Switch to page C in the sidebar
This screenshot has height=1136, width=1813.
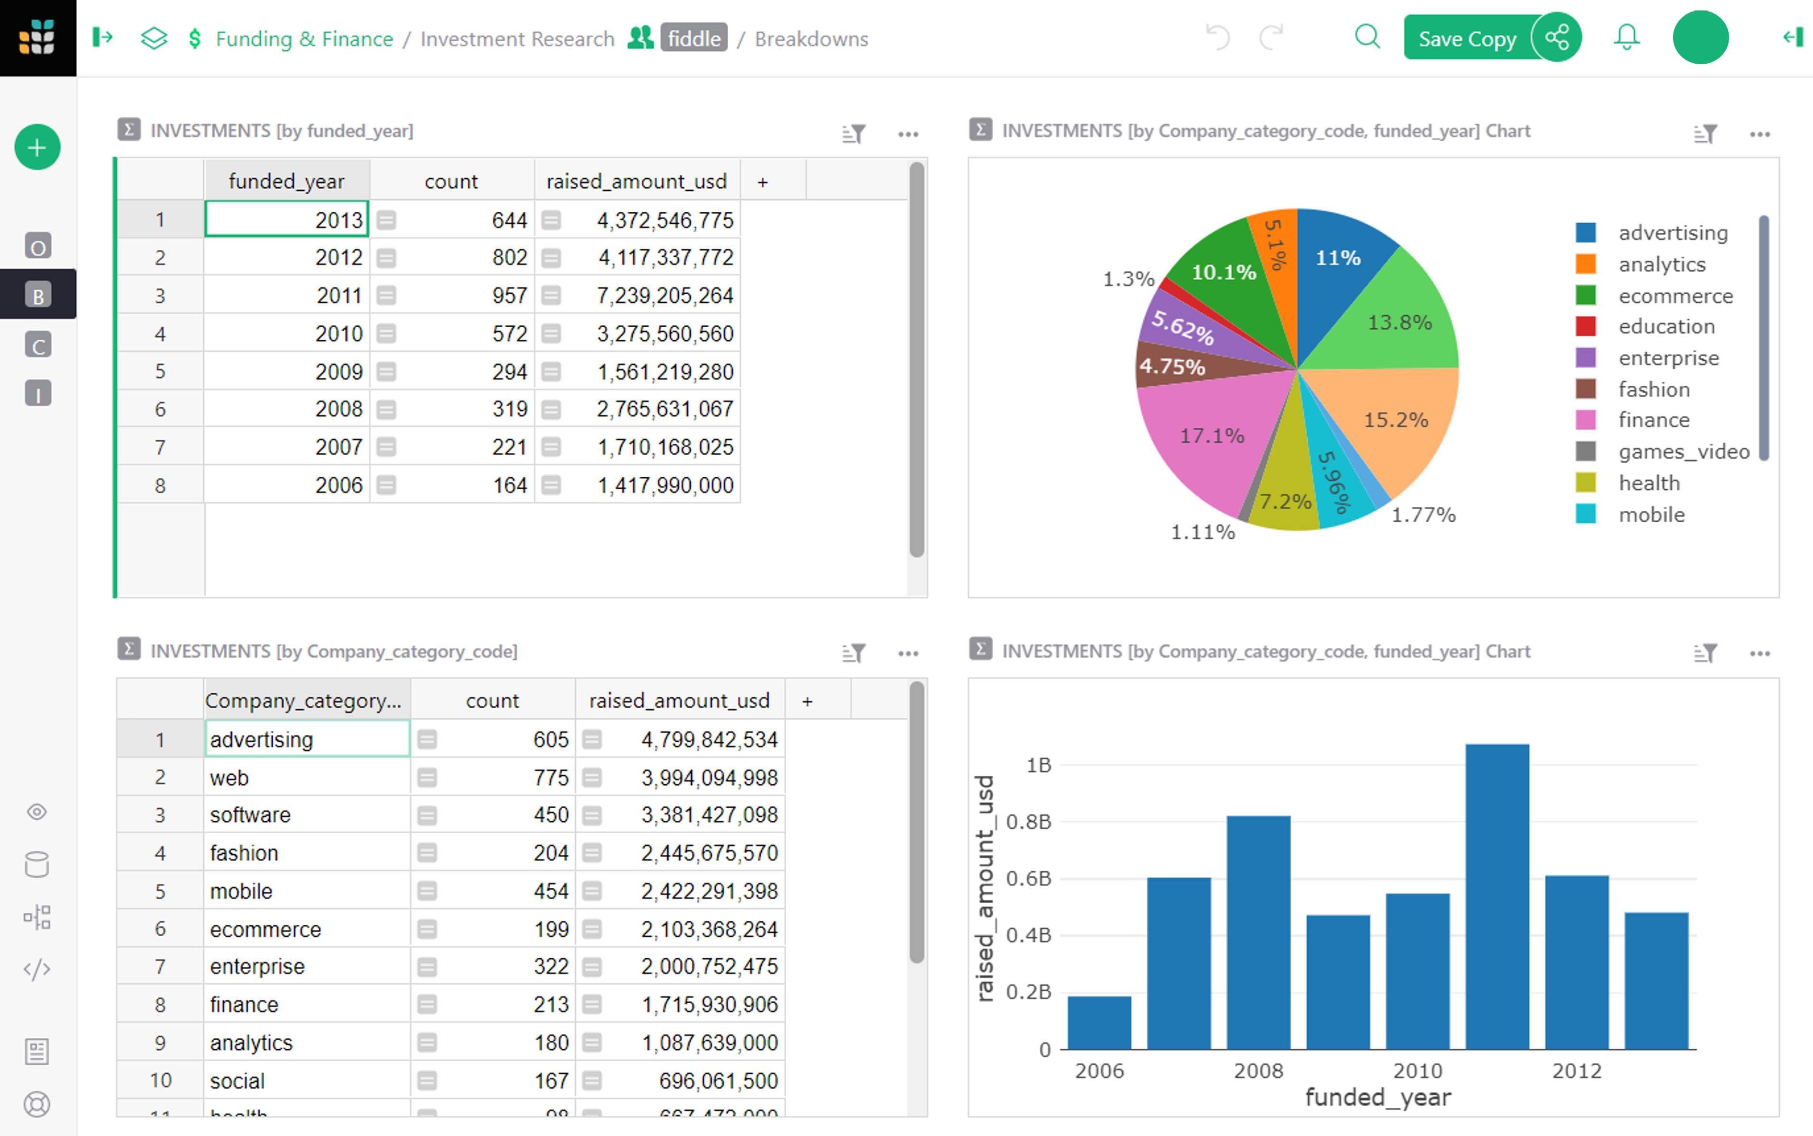[37, 345]
